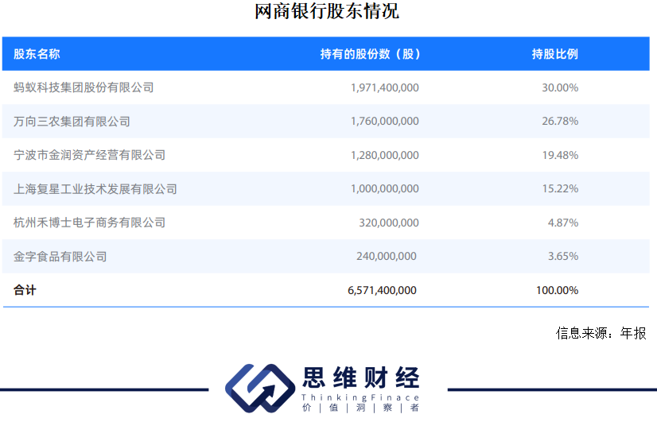Screen dimensions: 657x422
Task: Click the 思维财经 brand name text
Action: click(360, 377)
